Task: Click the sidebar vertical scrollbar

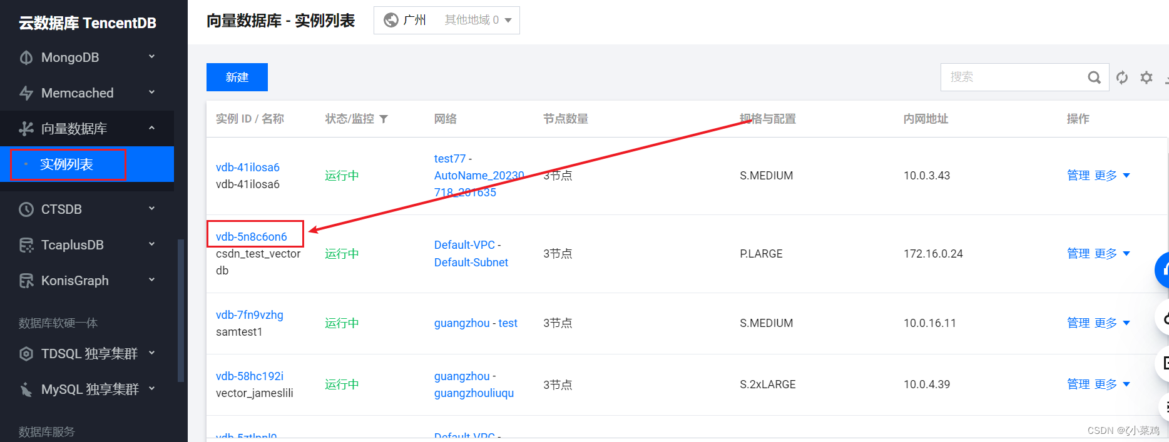Action: click(181, 310)
